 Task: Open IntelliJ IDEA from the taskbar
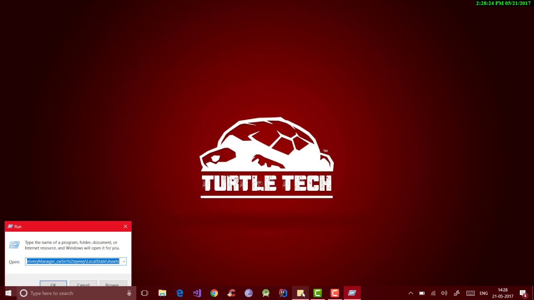pos(283,293)
